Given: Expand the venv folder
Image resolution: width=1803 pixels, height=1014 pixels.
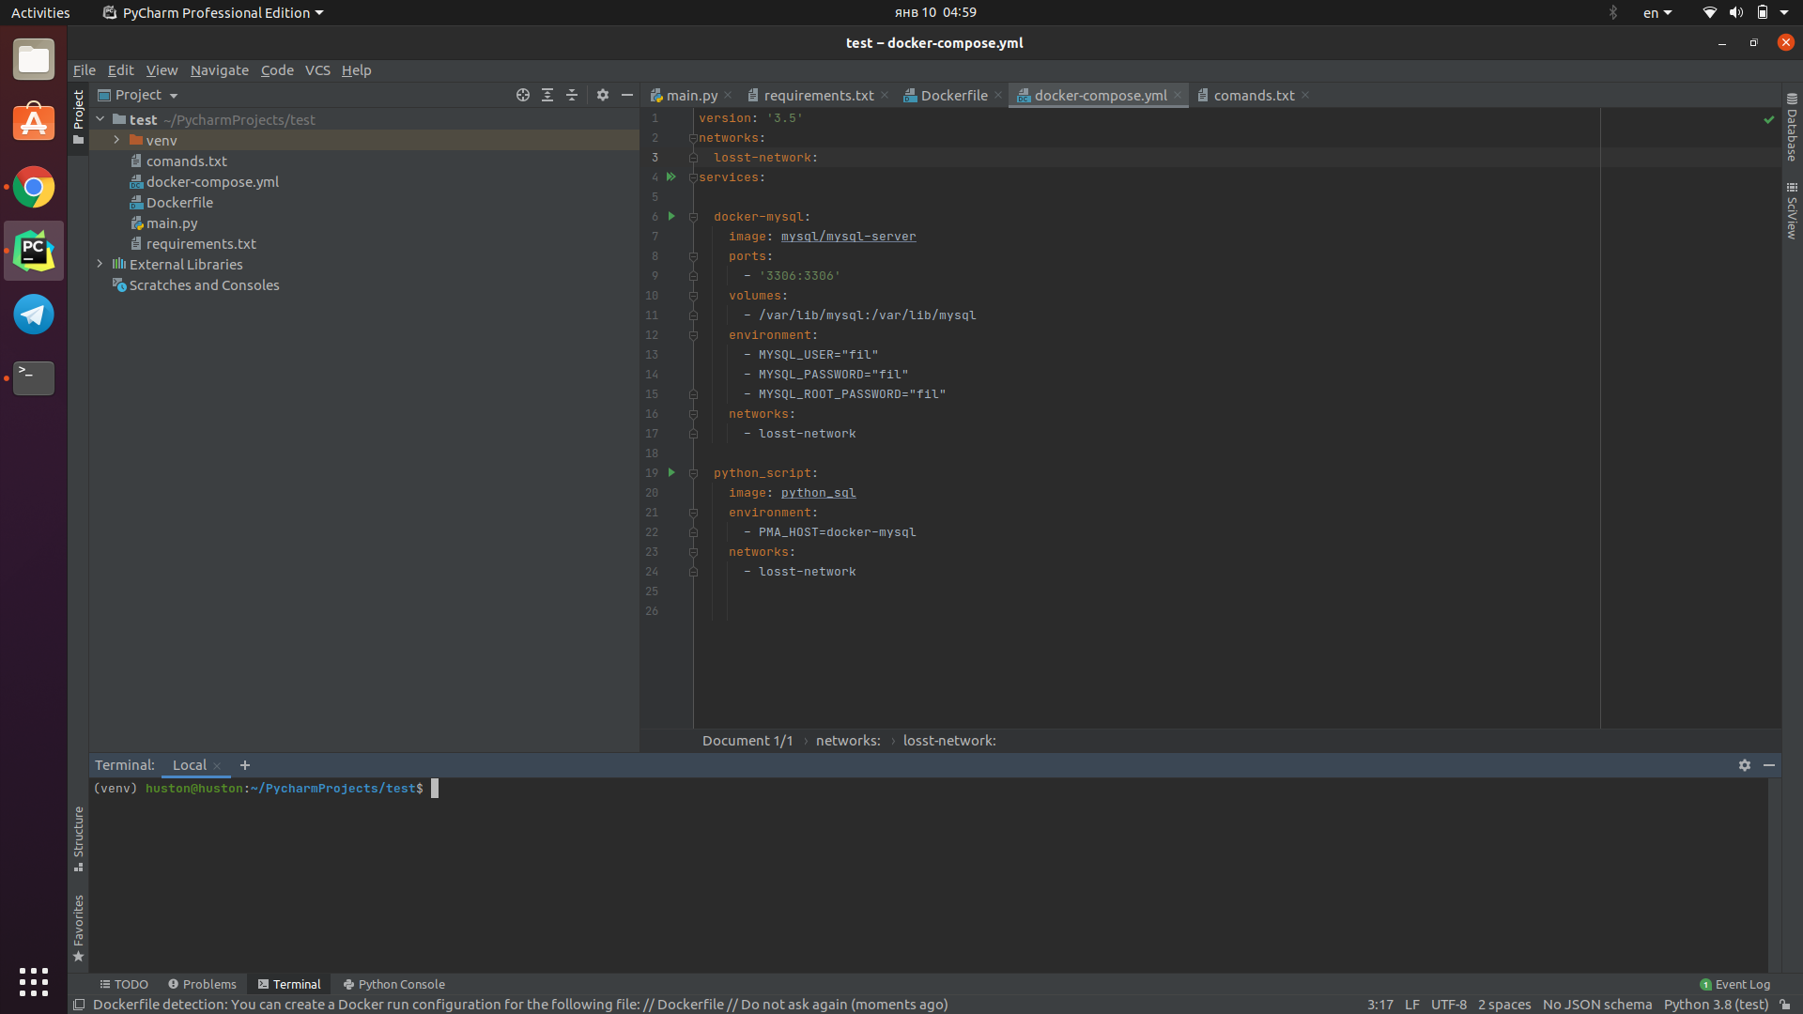Looking at the screenshot, I should pos(116,140).
